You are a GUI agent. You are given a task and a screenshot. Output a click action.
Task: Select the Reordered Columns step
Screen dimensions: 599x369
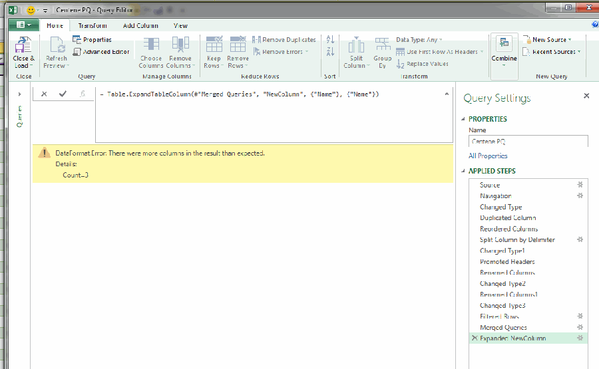pos(508,229)
